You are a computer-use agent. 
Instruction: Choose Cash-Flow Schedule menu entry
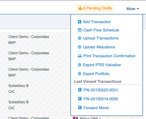point(101,30)
